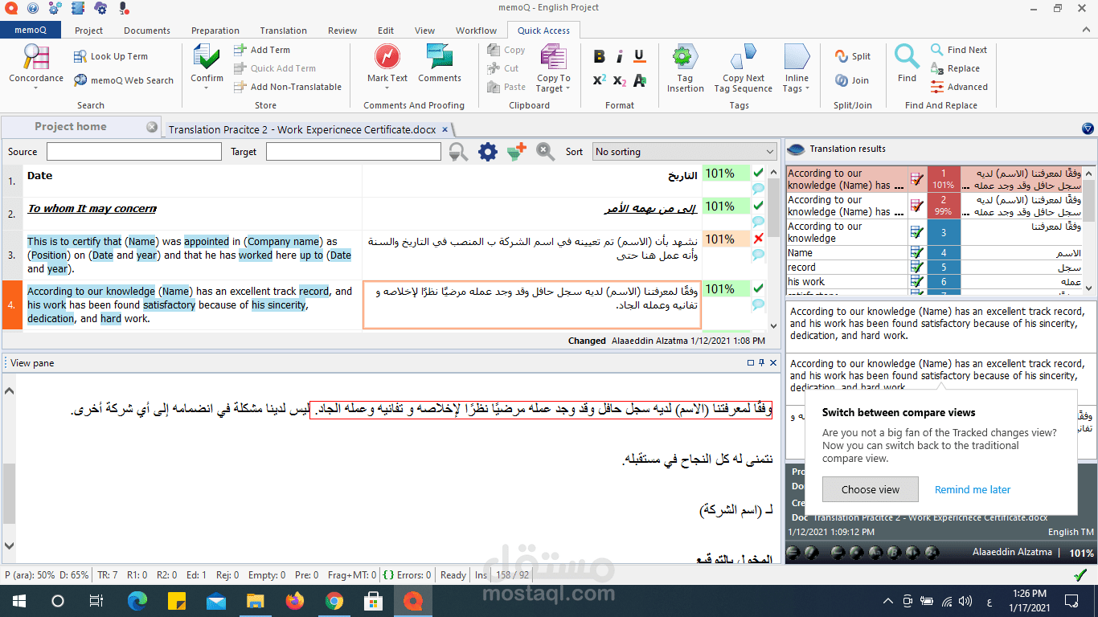Click the Target filter input field
1098x617 pixels.
pyautogui.click(x=354, y=151)
